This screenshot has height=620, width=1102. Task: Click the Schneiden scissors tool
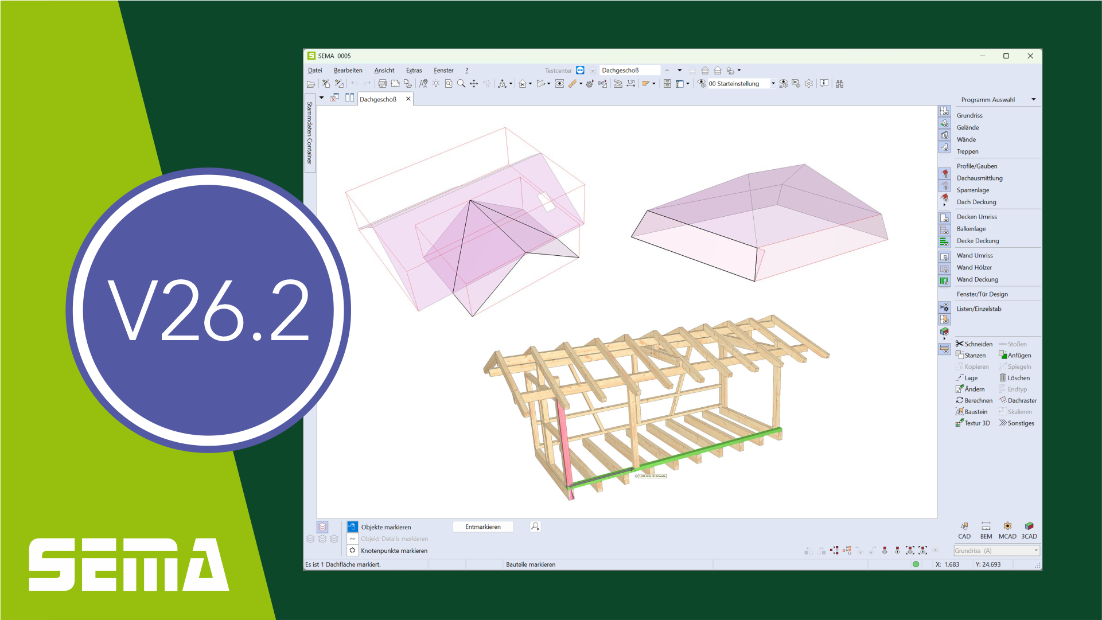[974, 344]
